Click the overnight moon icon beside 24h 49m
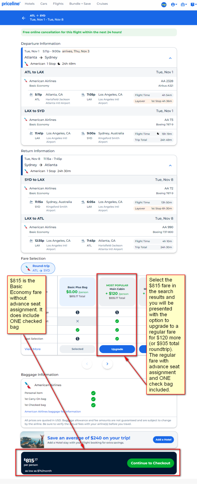This screenshot has width=197, height=484. click(59, 64)
